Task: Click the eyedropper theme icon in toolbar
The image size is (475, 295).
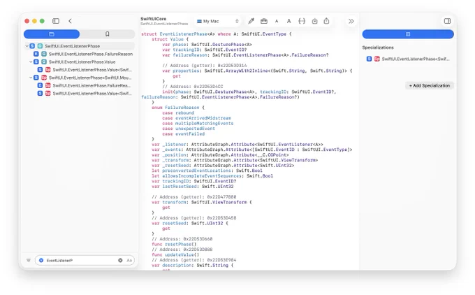Action: [251, 21]
